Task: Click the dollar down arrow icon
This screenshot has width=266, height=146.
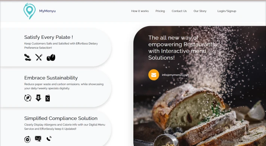Action: 38,98
